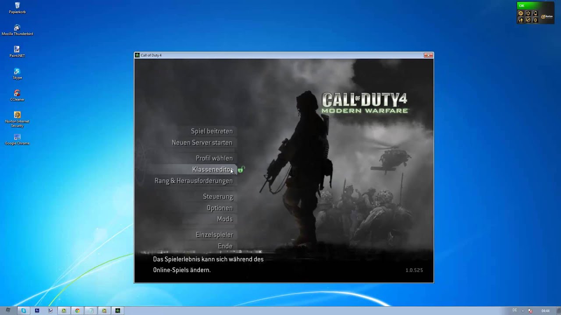Click the version number 1.0.525
The width and height of the screenshot is (561, 315).
414,270
